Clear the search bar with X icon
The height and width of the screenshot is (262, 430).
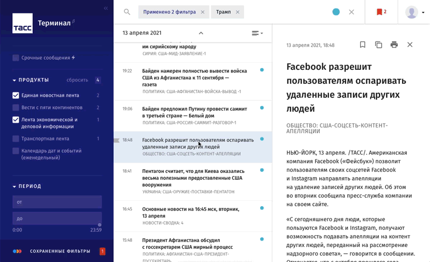(x=352, y=12)
